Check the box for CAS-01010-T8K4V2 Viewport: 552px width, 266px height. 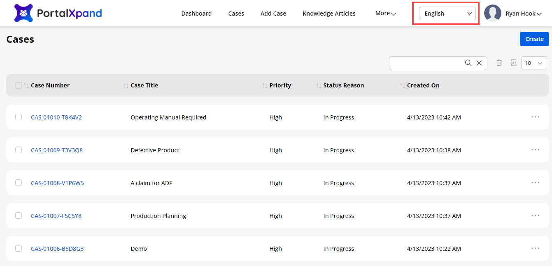(19, 117)
